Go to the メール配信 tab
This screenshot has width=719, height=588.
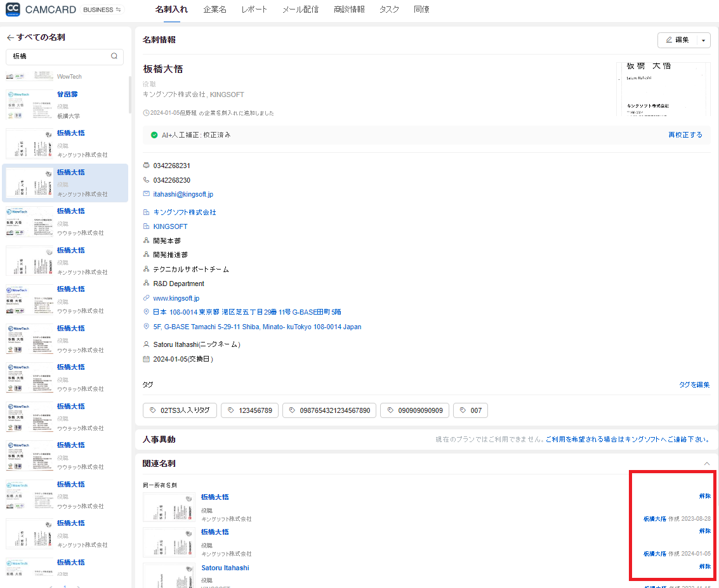click(x=300, y=9)
